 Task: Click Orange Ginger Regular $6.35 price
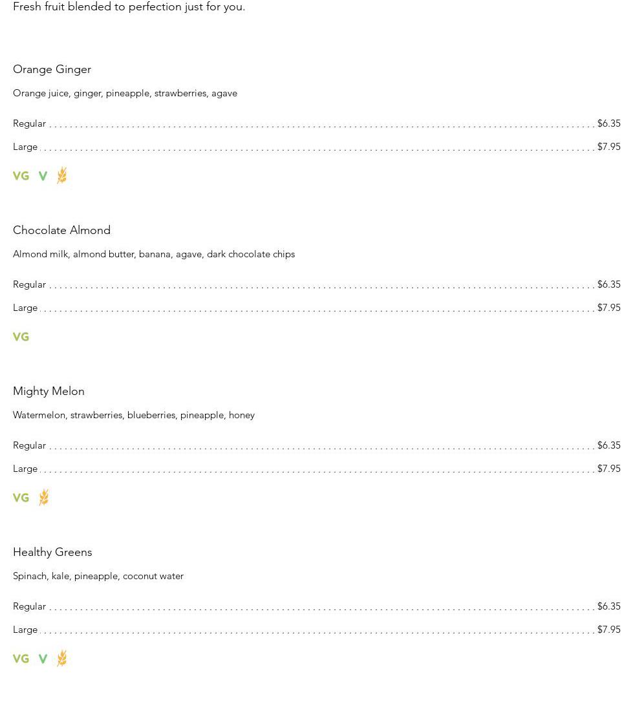point(608,123)
